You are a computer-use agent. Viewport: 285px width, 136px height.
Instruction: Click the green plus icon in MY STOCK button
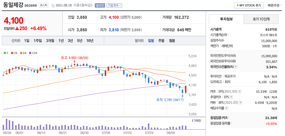point(238,6)
